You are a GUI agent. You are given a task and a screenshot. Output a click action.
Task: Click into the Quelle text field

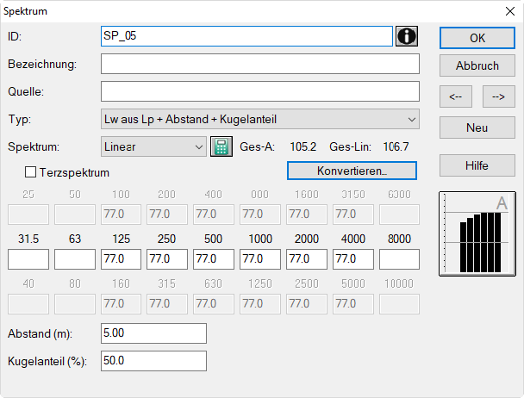pyautogui.click(x=260, y=91)
